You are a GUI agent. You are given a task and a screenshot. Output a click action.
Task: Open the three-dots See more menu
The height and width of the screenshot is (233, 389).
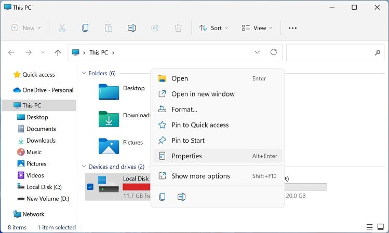tap(292, 28)
